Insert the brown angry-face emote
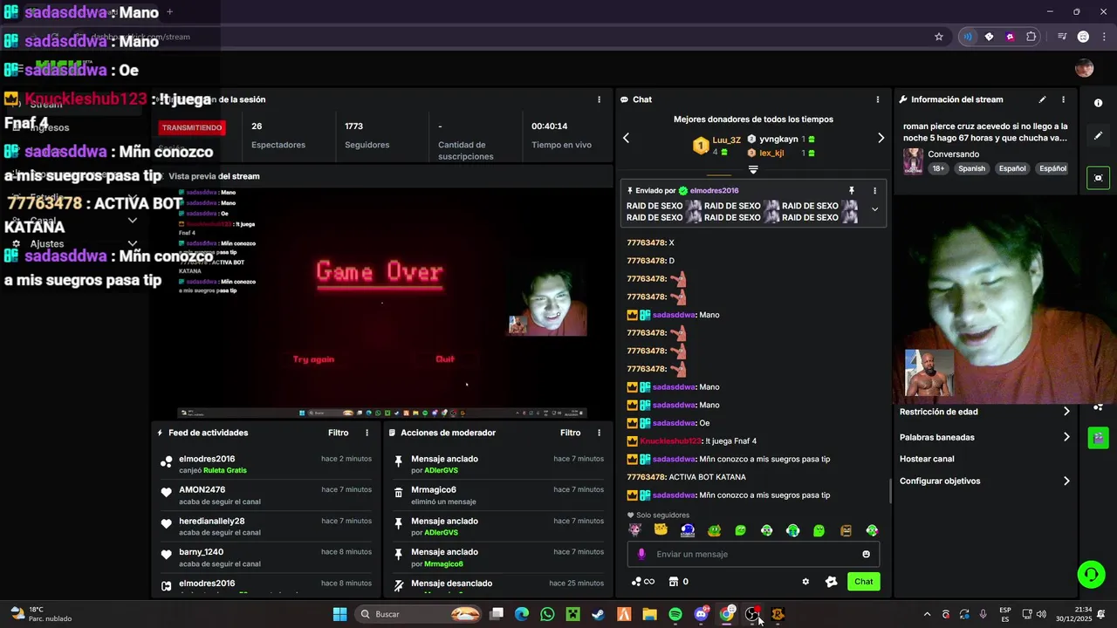 (x=846, y=529)
